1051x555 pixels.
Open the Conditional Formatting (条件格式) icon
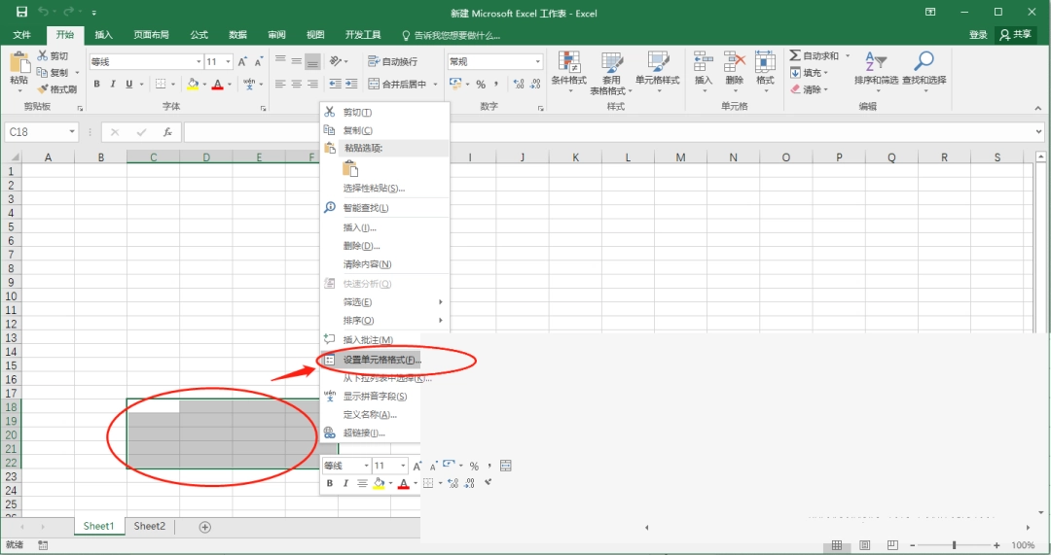pos(568,62)
